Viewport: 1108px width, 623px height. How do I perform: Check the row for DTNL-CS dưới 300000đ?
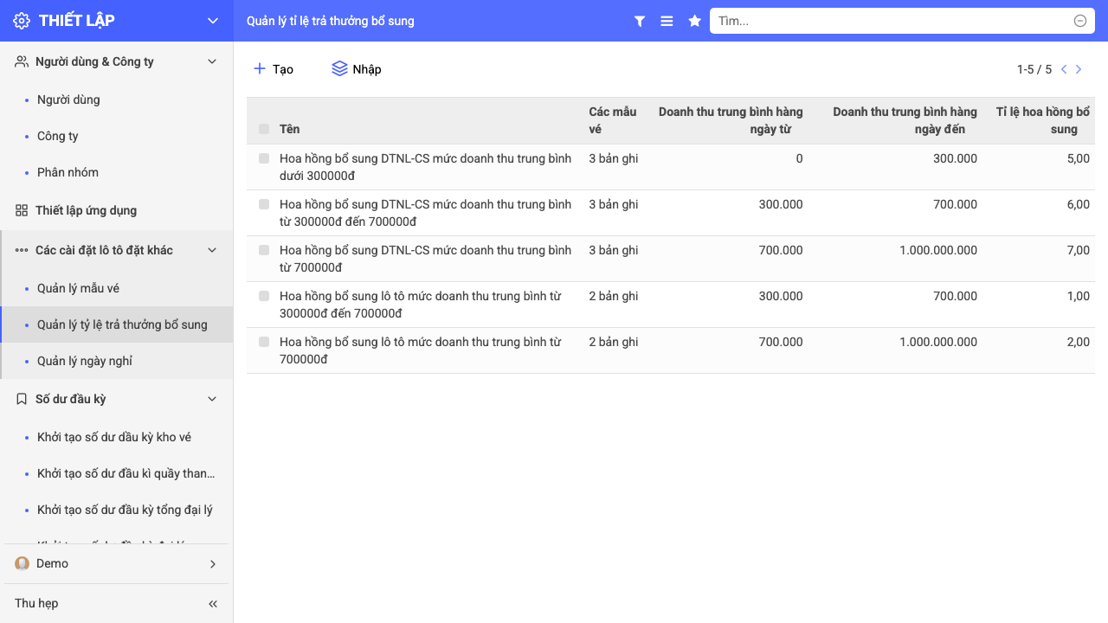[264, 158]
